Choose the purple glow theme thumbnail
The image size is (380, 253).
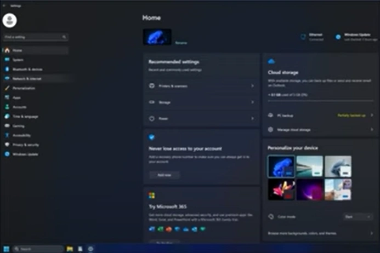pos(309,189)
